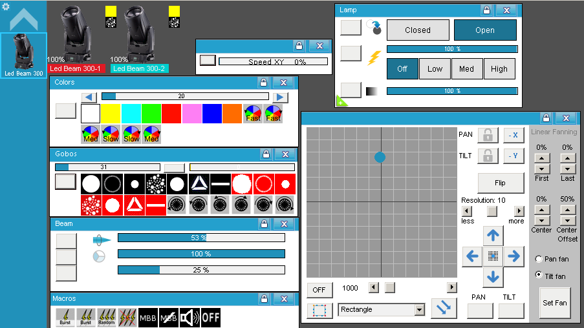Image resolution: width=584 pixels, height=328 pixels.
Task: Click the right arrow of color slider
Action: click(x=280, y=97)
